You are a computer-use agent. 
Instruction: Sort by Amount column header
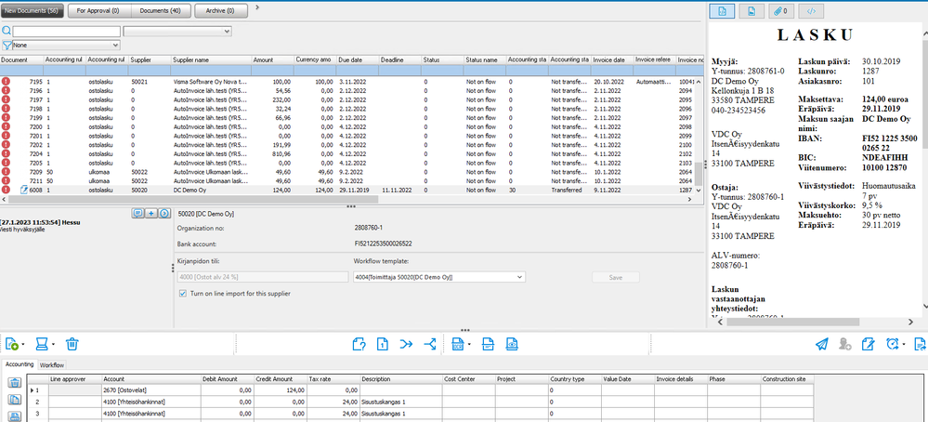click(272, 59)
